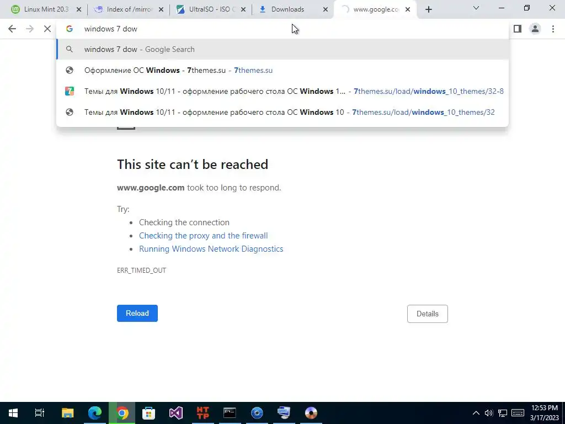This screenshot has height=424, width=565.
Task: Click the Details button
Action: coord(428,314)
